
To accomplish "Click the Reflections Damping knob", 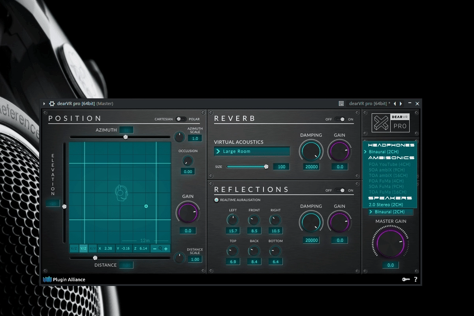I will coord(311,222).
